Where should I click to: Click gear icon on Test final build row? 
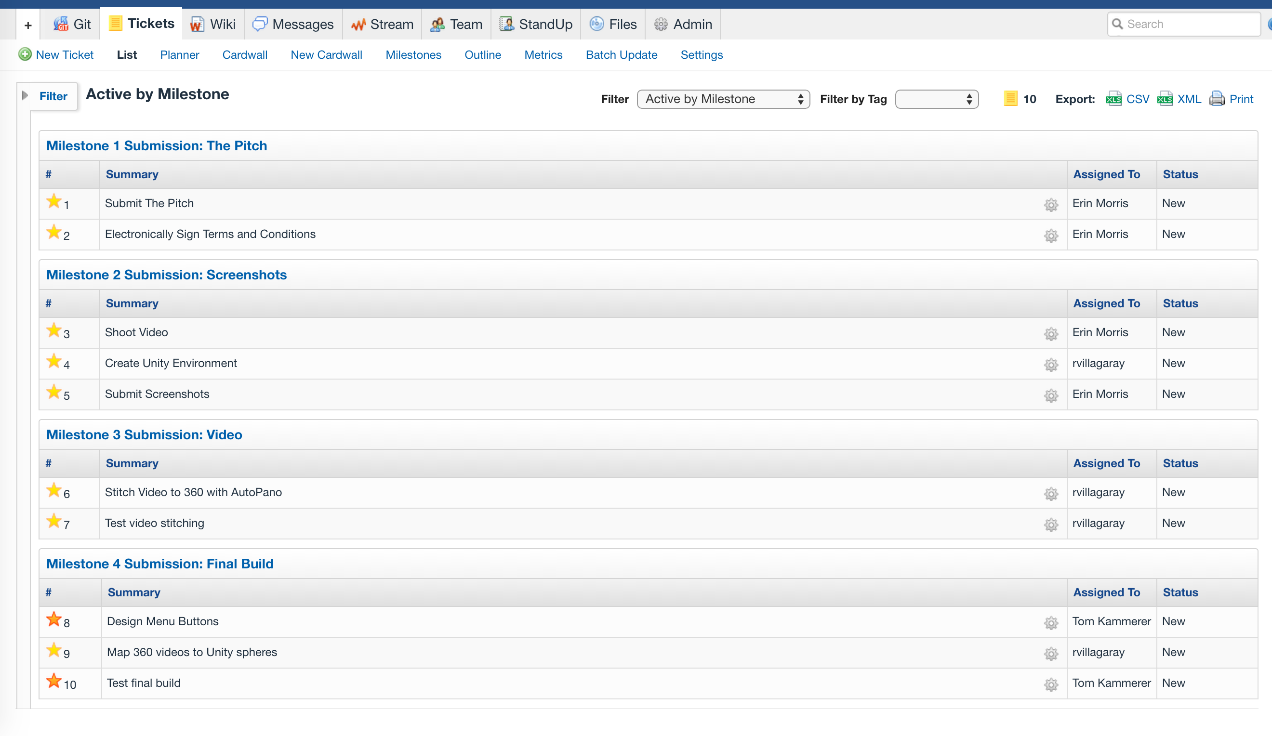[x=1051, y=684]
